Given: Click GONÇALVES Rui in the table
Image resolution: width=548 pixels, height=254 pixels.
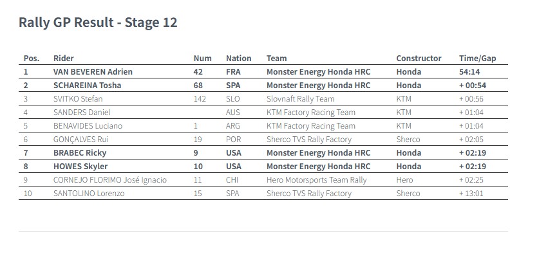Looking at the screenshot, I should coord(81,140).
